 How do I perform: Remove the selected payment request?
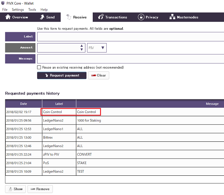40,189
